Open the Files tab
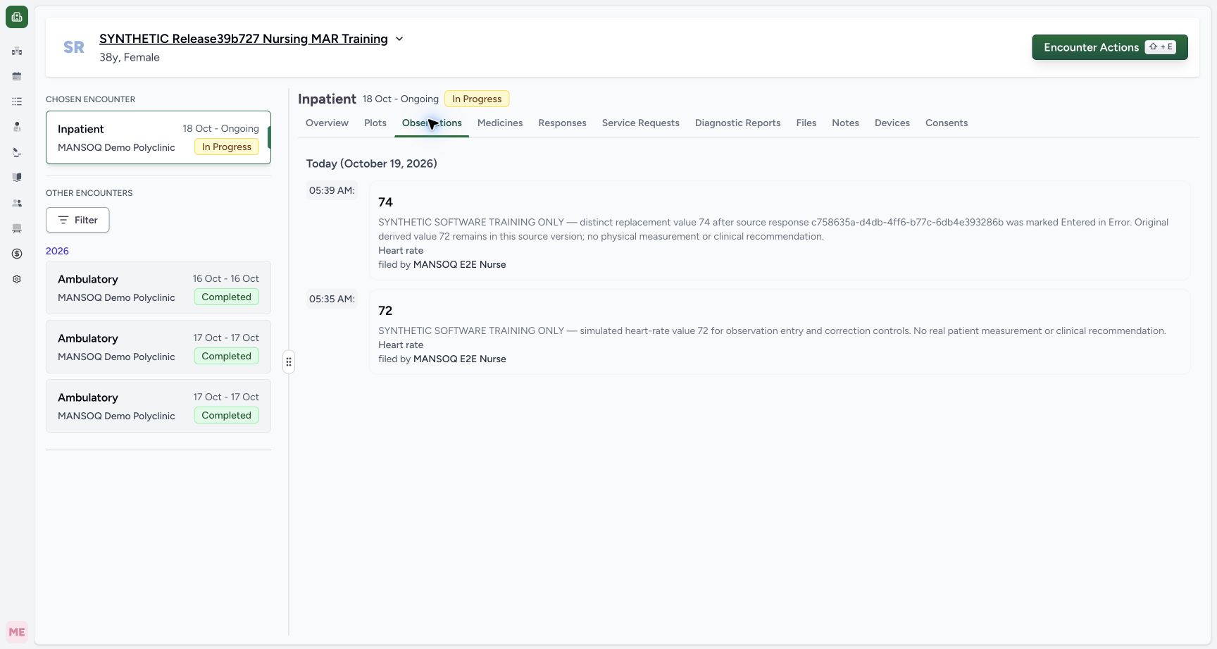 pos(806,123)
